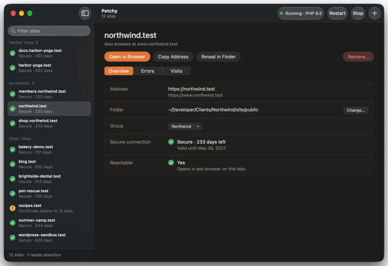Select summer-camp.test site row

coord(49,223)
